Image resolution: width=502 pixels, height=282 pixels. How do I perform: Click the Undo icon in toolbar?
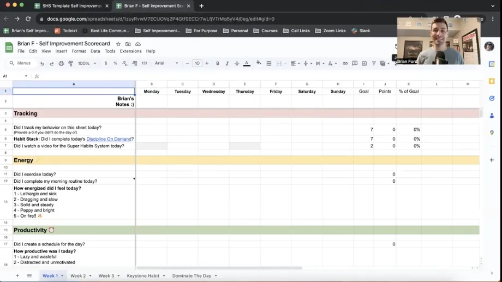(x=43, y=63)
